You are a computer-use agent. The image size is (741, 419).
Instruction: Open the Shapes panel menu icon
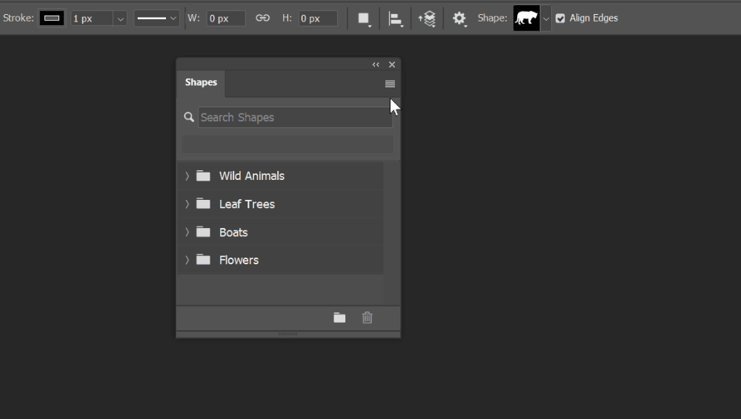pos(390,84)
